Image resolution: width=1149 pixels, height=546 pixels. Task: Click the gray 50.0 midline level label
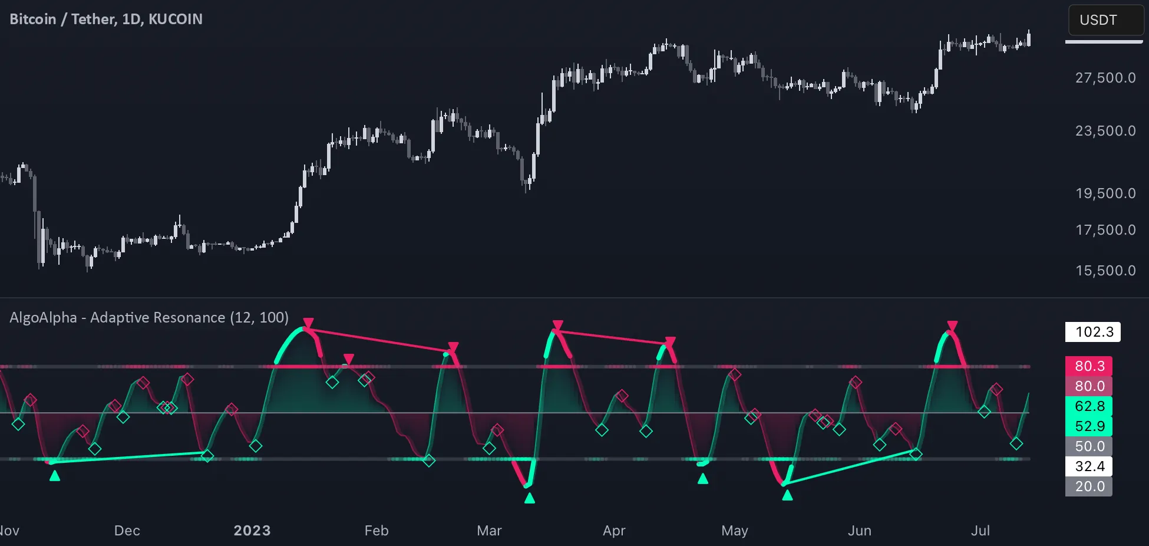(1089, 446)
